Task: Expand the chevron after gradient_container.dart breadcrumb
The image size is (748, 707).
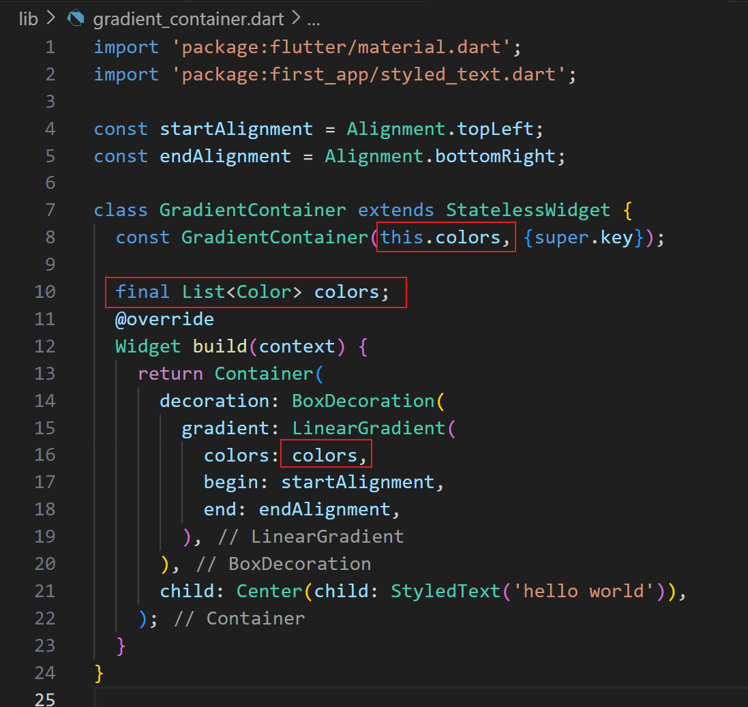Action: (x=296, y=18)
